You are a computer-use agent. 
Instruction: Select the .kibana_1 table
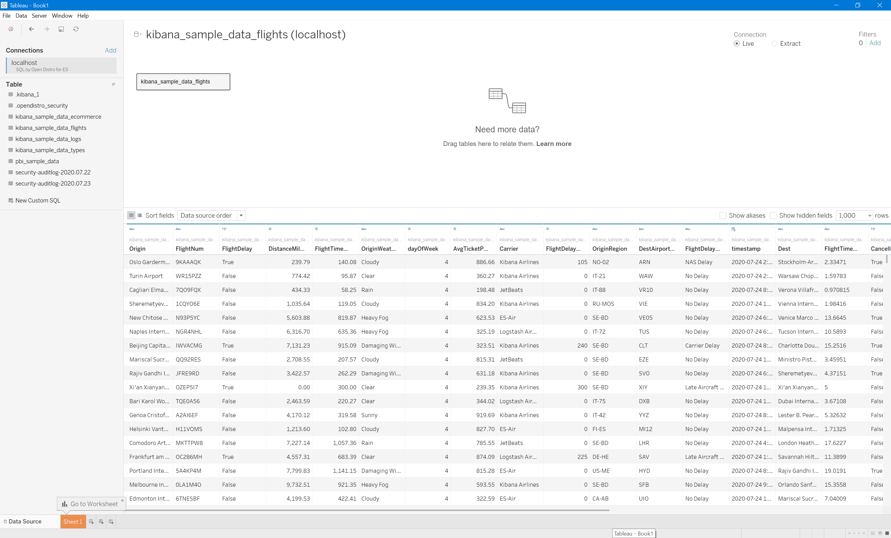click(x=27, y=94)
